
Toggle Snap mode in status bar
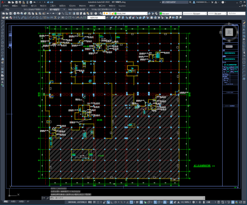click(x=98, y=202)
